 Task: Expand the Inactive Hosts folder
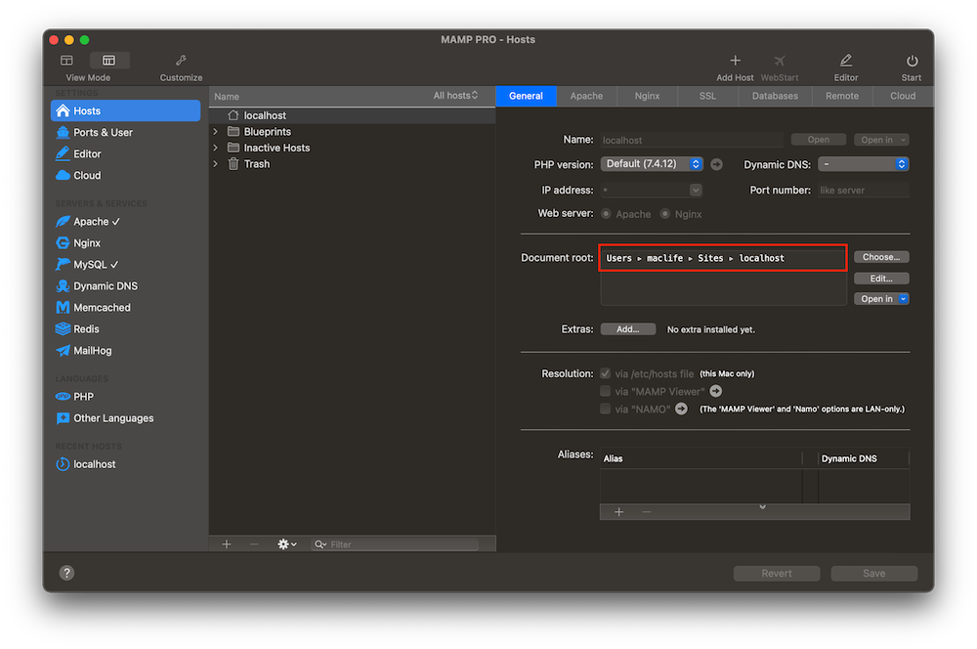[215, 148]
